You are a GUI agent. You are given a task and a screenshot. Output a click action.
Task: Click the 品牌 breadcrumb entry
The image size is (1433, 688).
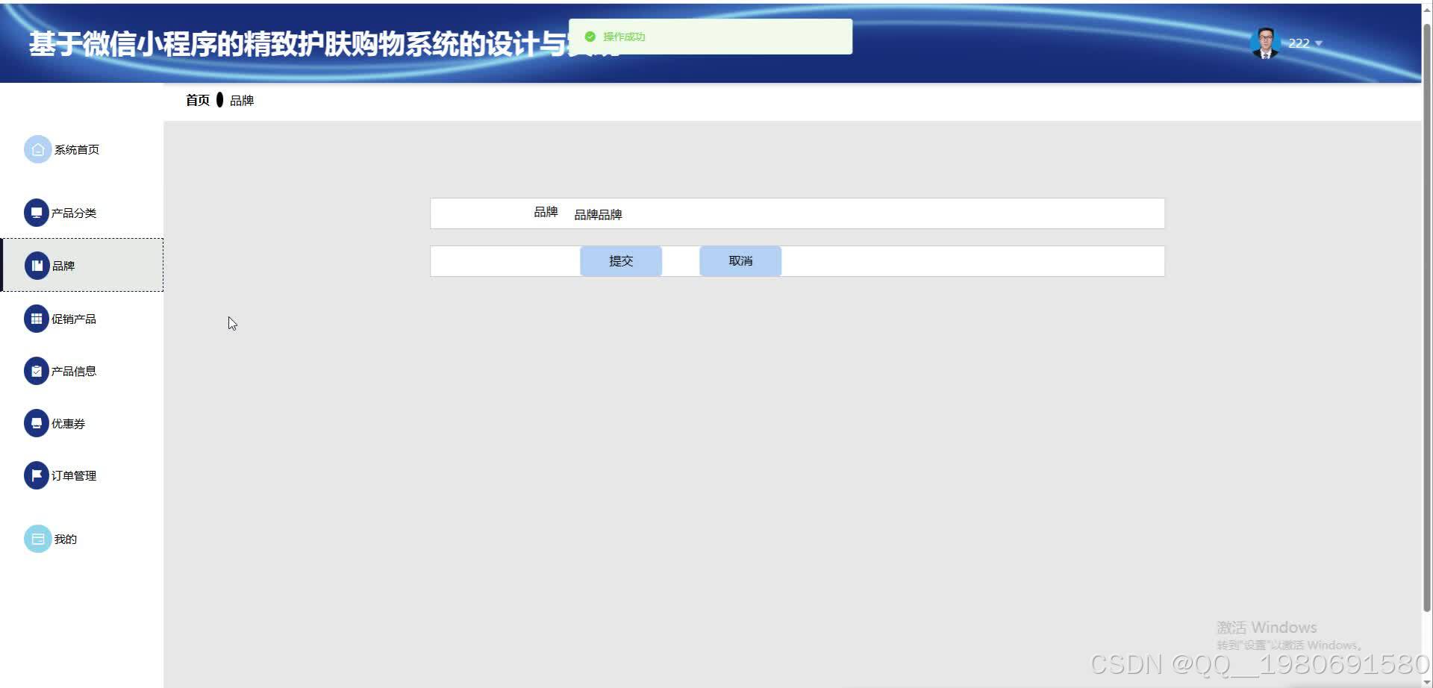coord(243,100)
